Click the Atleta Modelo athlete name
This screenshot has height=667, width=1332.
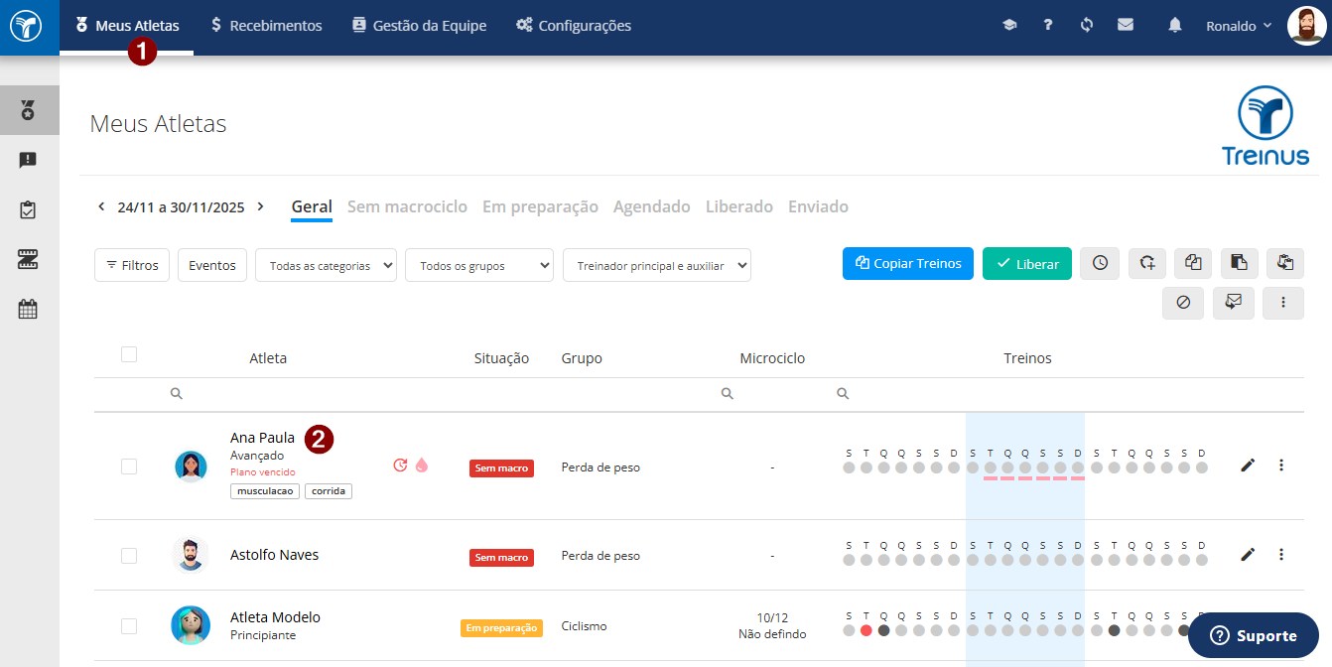point(275,617)
